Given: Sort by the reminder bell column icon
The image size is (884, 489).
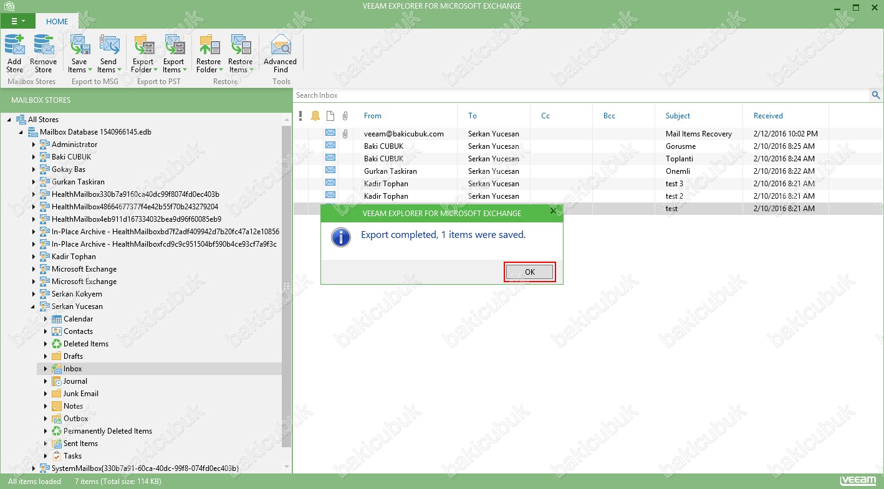Looking at the screenshot, I should click(315, 116).
